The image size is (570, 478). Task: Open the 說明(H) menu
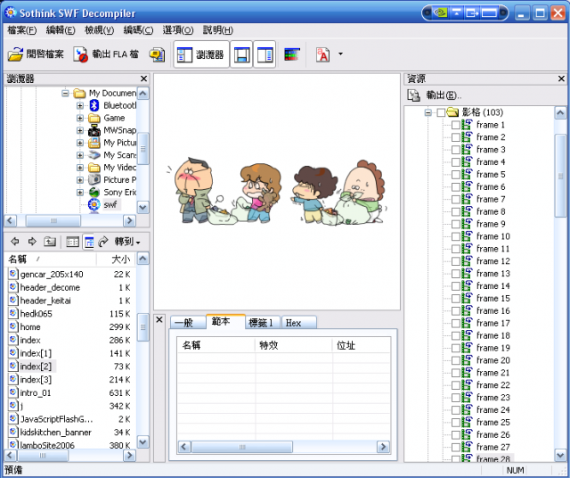pyautogui.click(x=217, y=30)
